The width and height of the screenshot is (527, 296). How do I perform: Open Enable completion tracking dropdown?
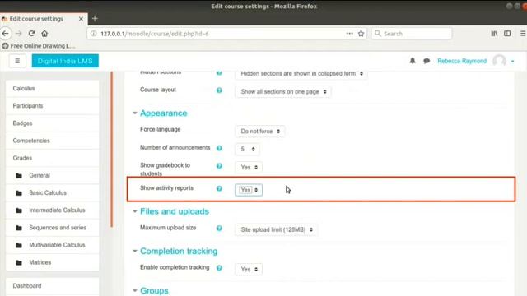pos(249,269)
